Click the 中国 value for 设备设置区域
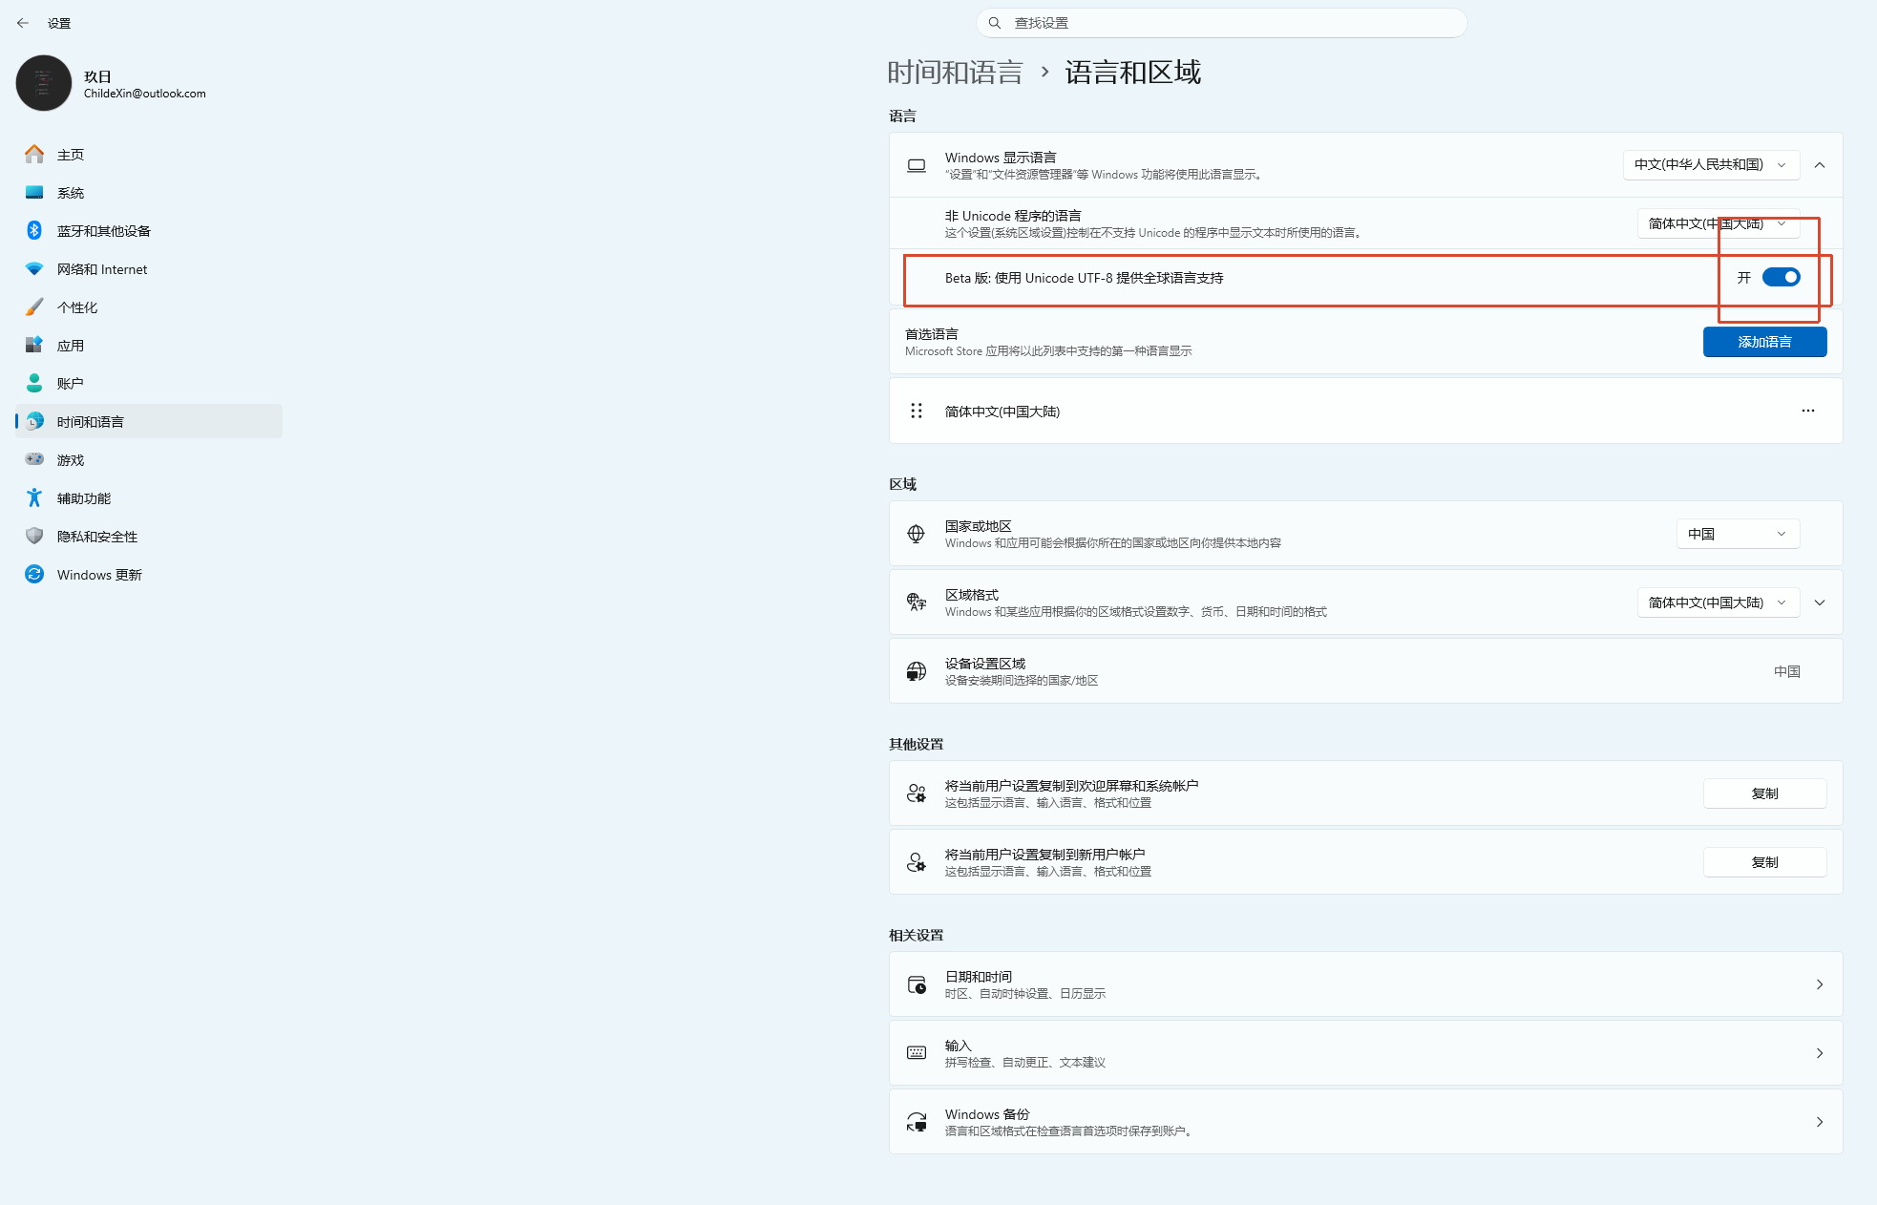 1787,671
